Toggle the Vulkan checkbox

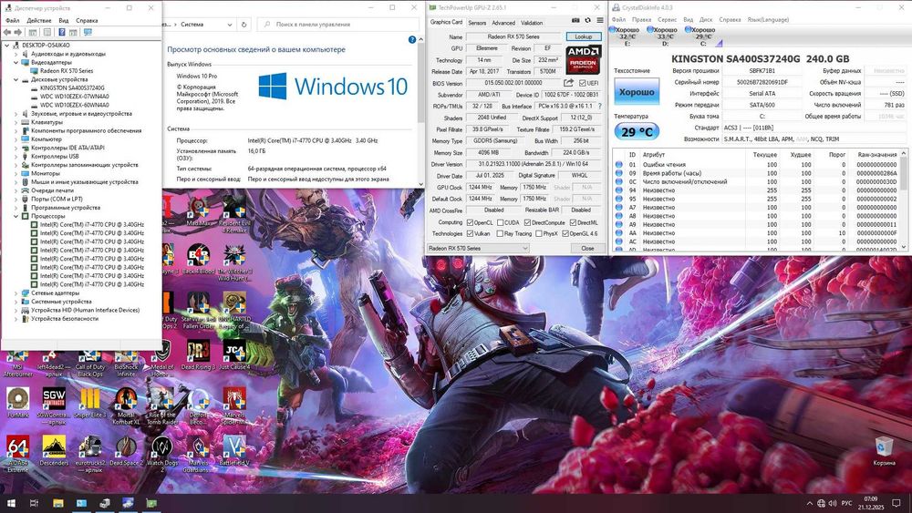click(x=470, y=233)
